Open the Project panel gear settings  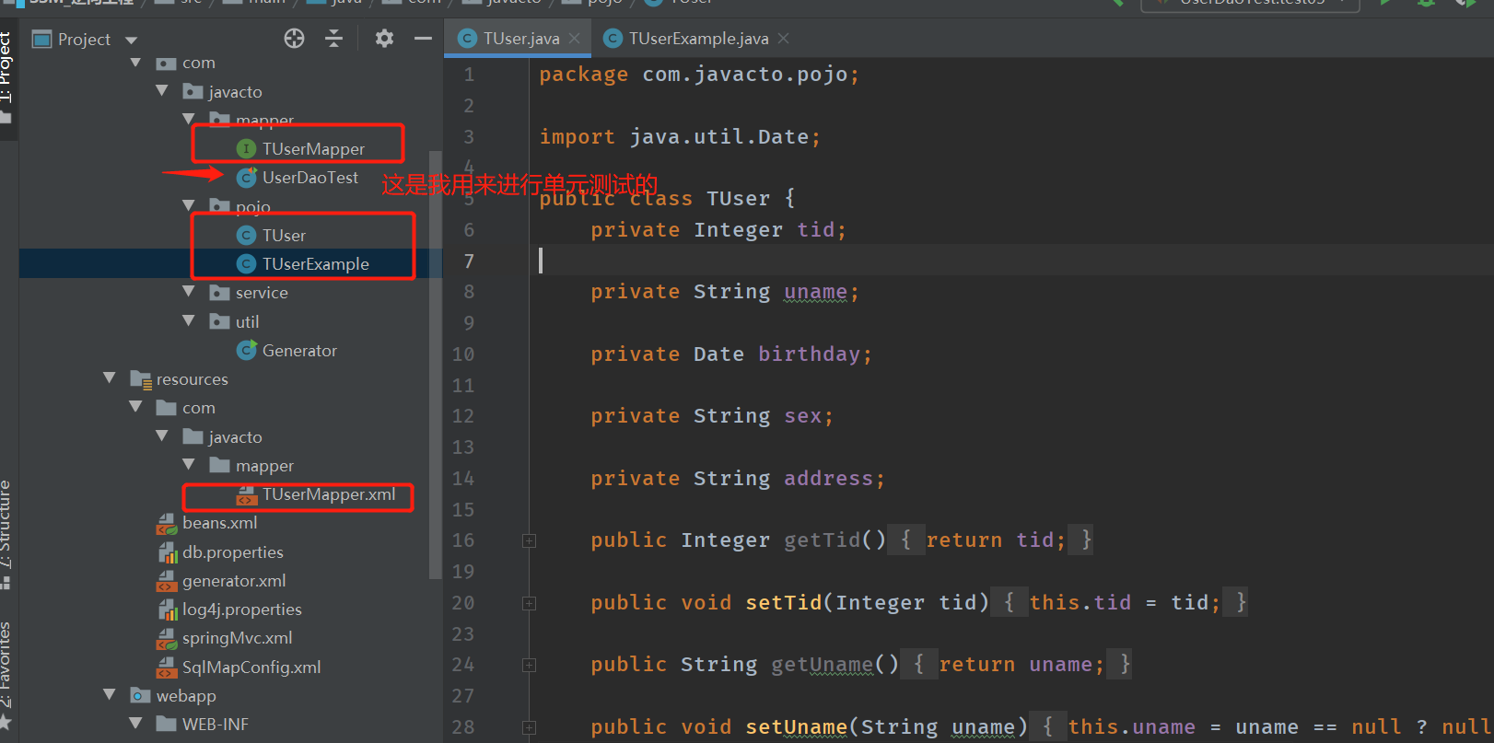[384, 39]
